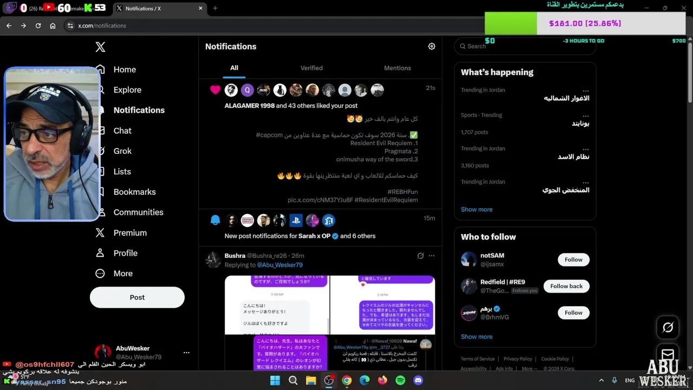Reload the page with the refresh icon

pyautogui.click(x=38, y=25)
